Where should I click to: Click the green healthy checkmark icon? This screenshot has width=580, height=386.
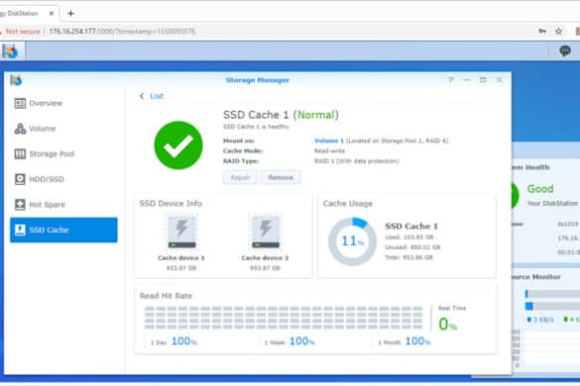pyautogui.click(x=178, y=145)
